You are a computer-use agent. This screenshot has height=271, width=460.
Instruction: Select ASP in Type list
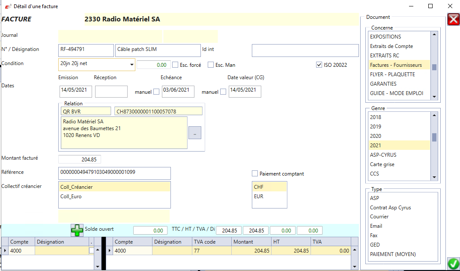click(403, 198)
